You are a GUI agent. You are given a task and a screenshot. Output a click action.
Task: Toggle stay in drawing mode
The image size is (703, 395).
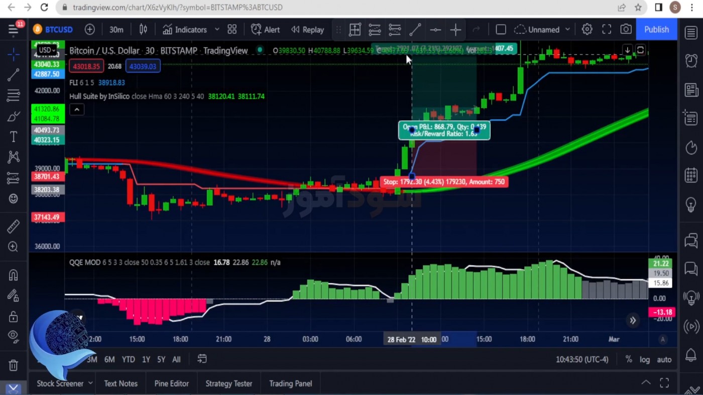pos(14,296)
